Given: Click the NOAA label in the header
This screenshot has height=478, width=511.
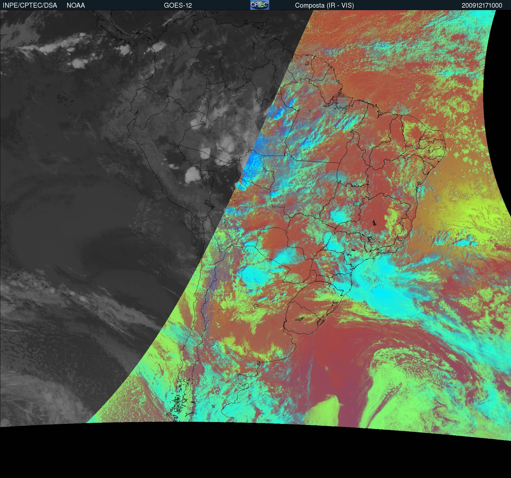Looking at the screenshot, I should click(76, 5).
